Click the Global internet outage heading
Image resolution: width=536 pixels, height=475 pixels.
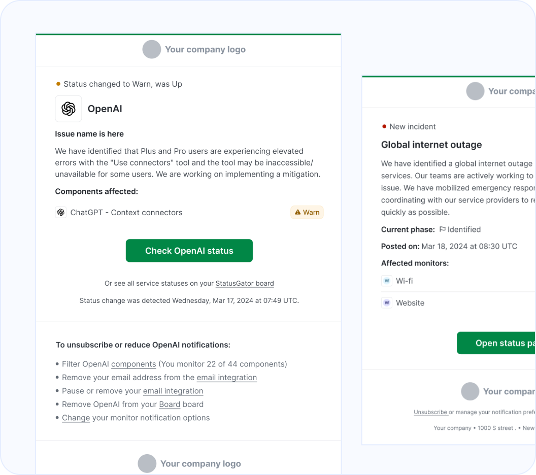431,145
